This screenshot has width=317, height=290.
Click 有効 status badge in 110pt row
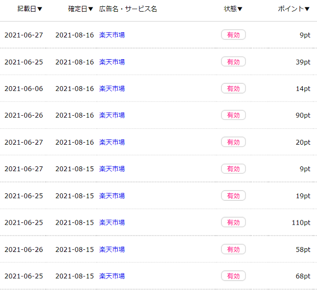tap(234, 222)
